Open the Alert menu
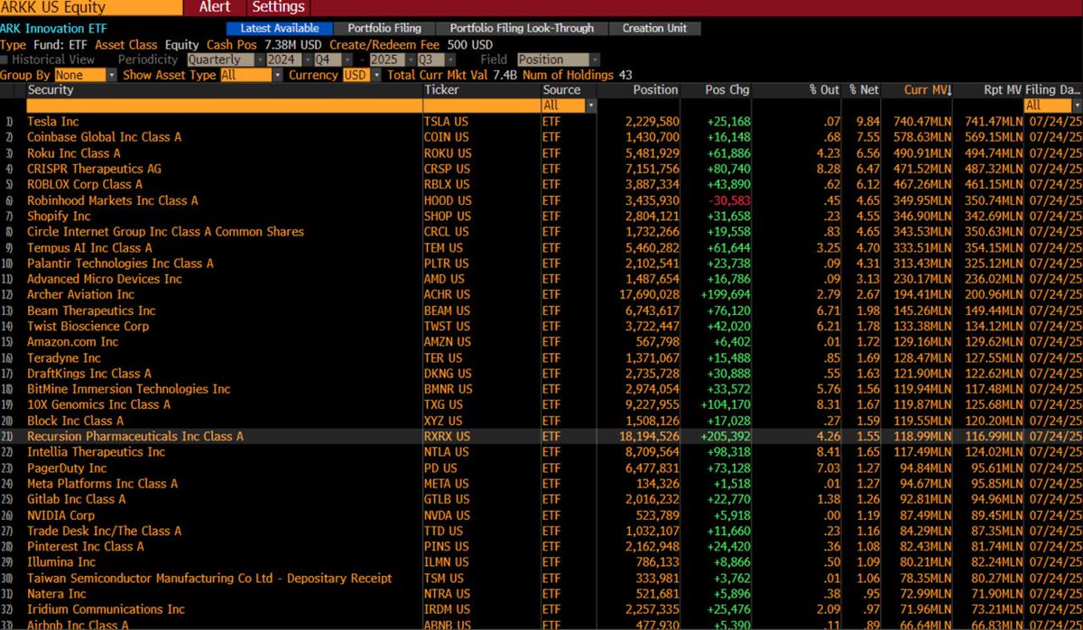Screen dimensions: 1083x630 215,7
